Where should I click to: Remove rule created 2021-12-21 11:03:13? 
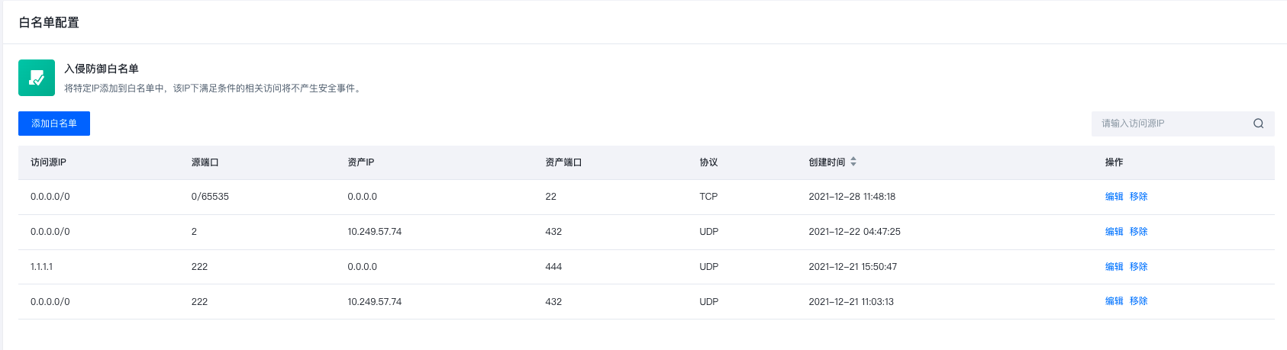[1138, 301]
